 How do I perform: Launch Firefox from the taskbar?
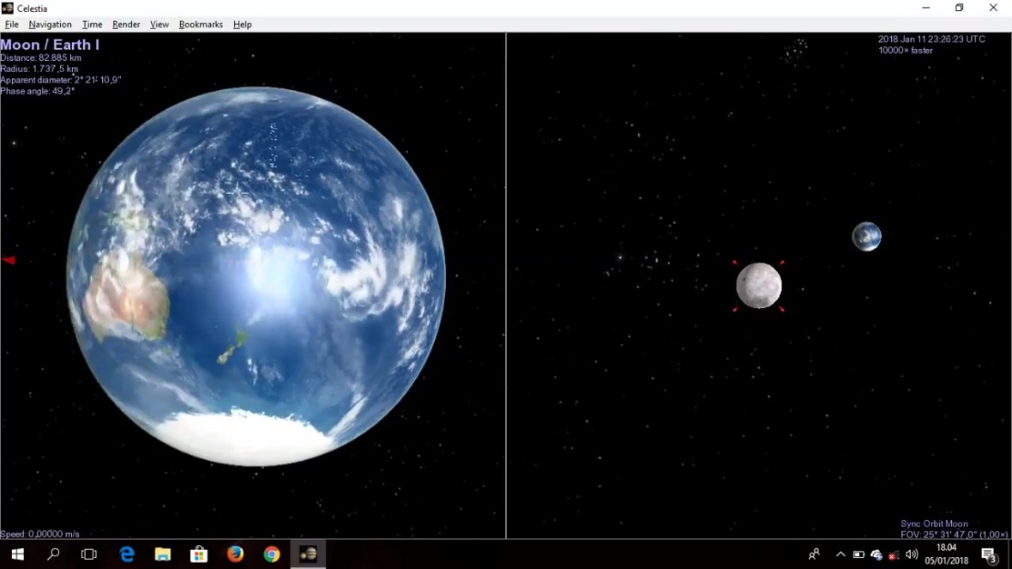(x=235, y=554)
